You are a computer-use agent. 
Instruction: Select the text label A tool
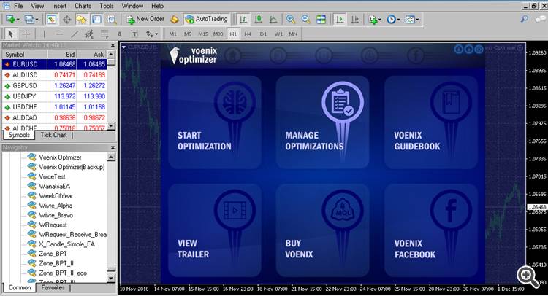pos(120,34)
